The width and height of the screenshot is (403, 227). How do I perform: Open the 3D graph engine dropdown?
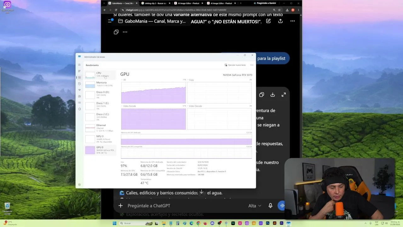(123, 80)
